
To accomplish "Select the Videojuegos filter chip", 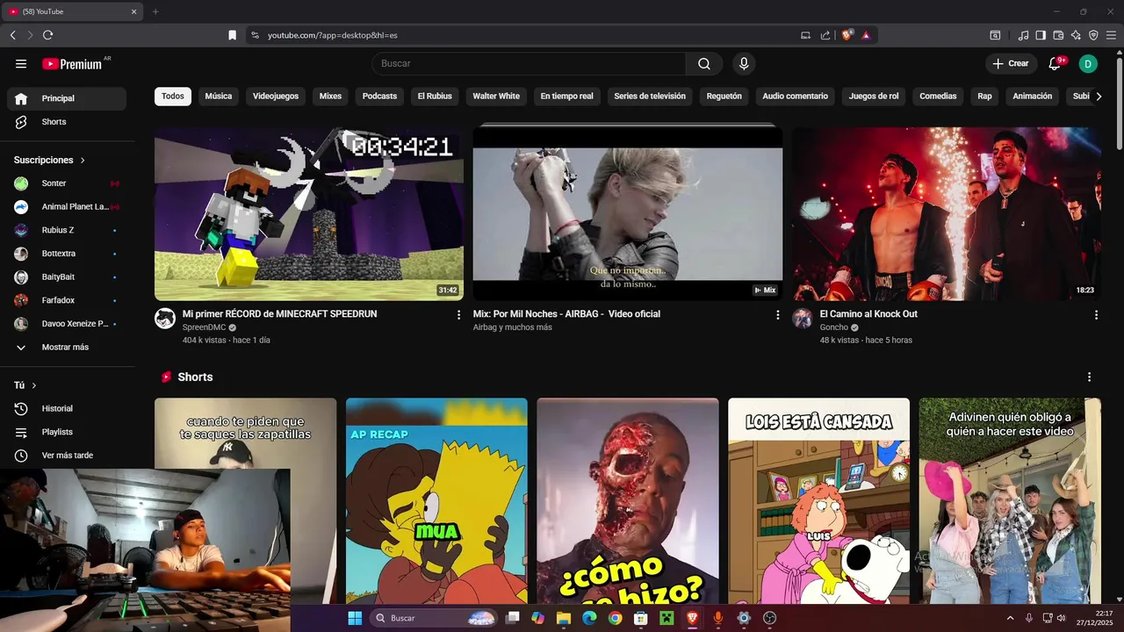I will (276, 97).
